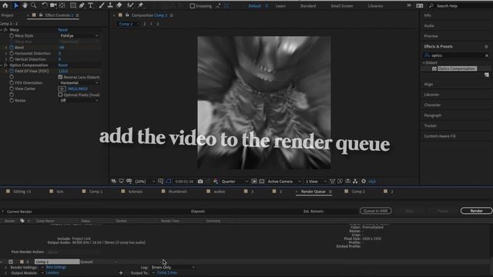Screen dimensions: 493x277
Task: Open the magnification (20%) dropdown
Action: [145, 182]
